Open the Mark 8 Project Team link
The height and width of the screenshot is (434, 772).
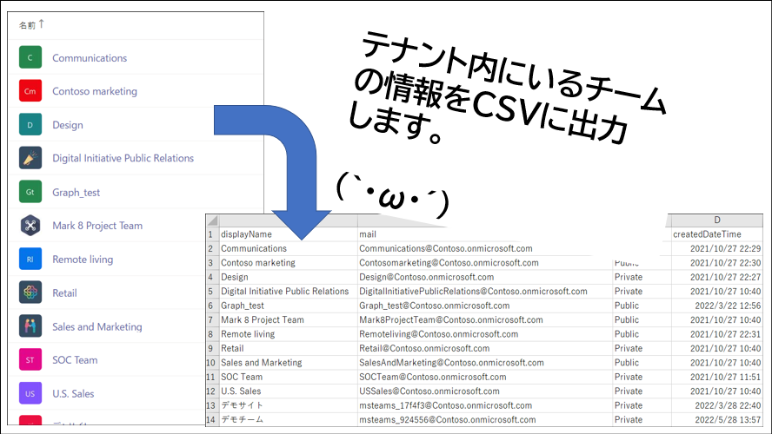(97, 226)
